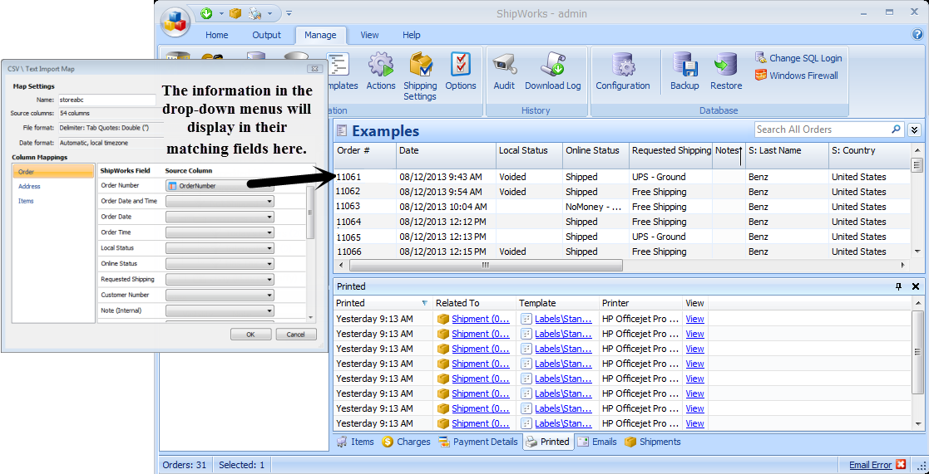Screen dimensions: 929x474
Task: Start a database Backup
Action: (684, 71)
